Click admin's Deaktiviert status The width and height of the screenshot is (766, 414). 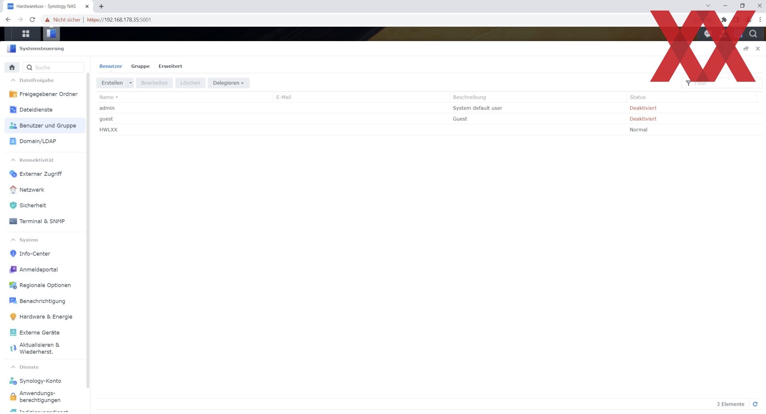click(x=643, y=108)
